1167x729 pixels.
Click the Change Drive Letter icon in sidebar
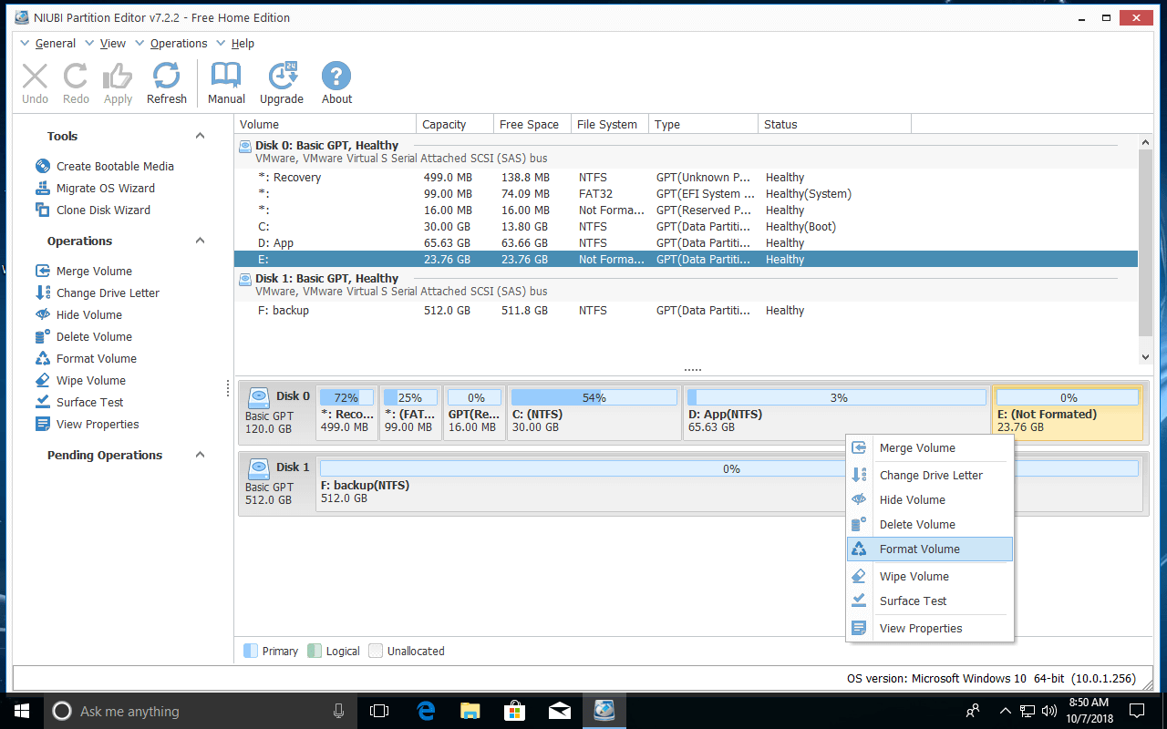(x=42, y=293)
